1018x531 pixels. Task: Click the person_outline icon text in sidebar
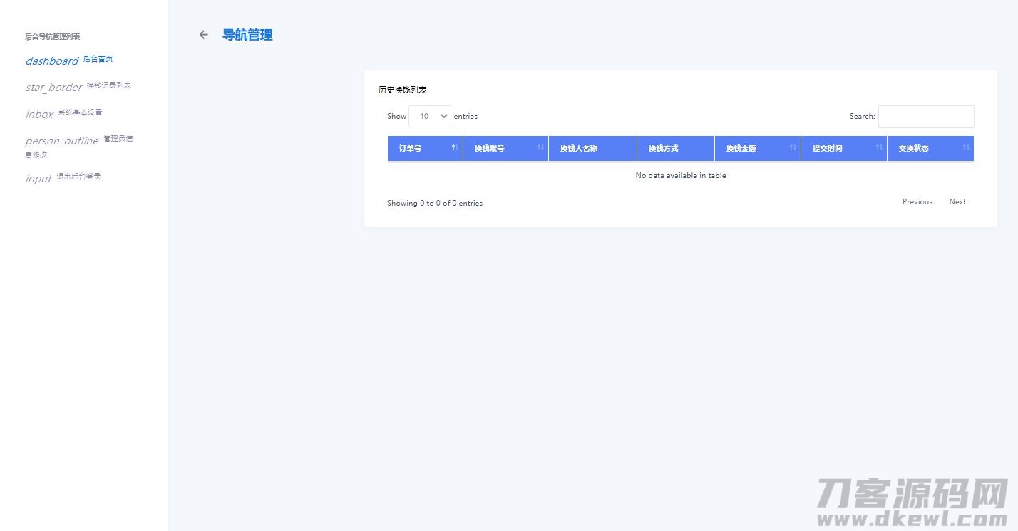pyautogui.click(x=62, y=141)
